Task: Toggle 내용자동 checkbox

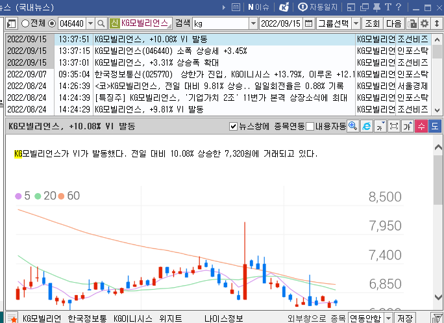Action: 310,126
